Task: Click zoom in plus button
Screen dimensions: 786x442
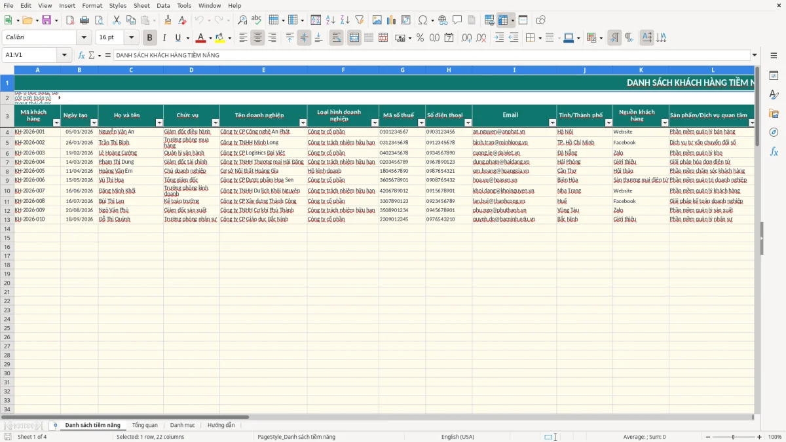Action: tap(760, 437)
